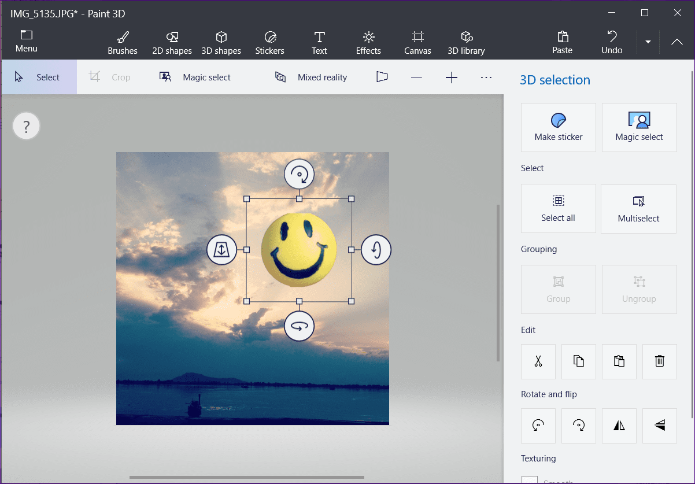Click the zoom in plus button
The image size is (695, 484).
pos(452,77)
